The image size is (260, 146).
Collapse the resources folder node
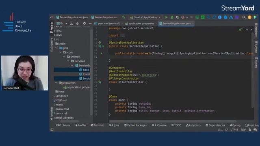click(x=56, y=83)
